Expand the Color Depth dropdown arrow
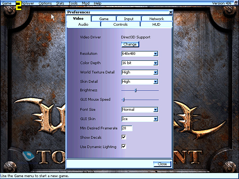Viewport: 239px width, 179px height. pyautogui.click(x=156, y=63)
